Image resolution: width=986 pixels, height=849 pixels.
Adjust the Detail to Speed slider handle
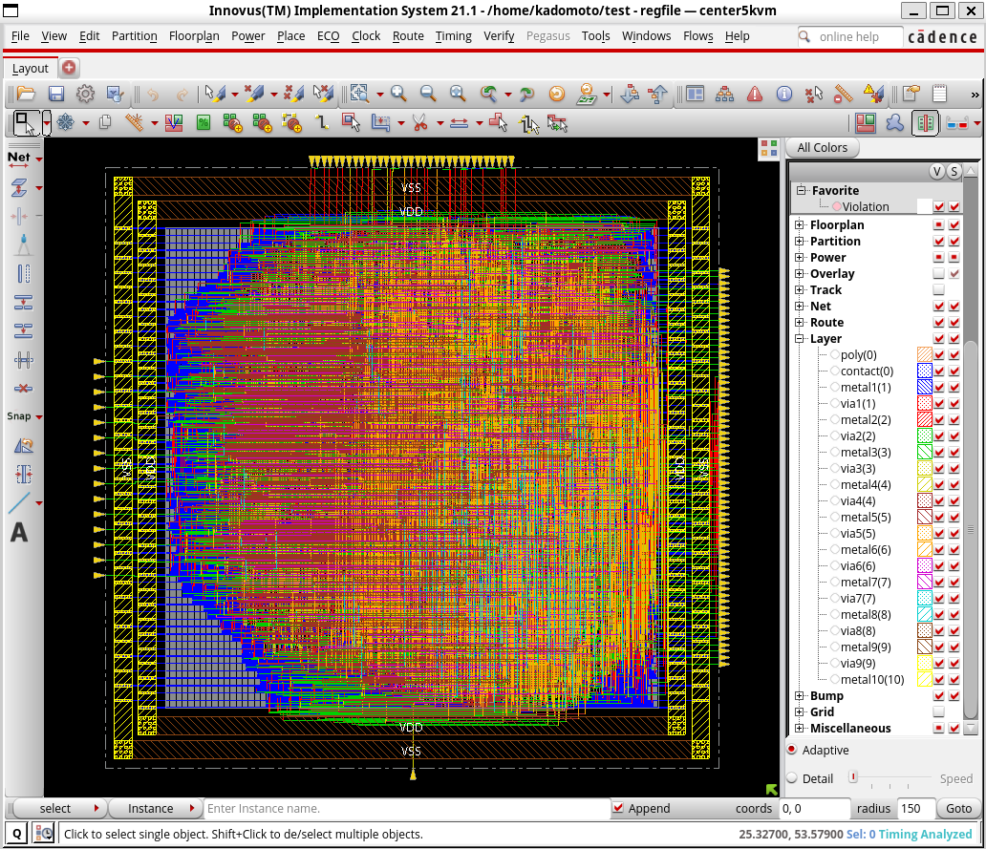pos(852,777)
